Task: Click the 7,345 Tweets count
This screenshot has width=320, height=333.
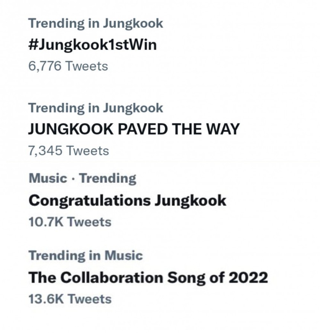Action: click(68, 151)
